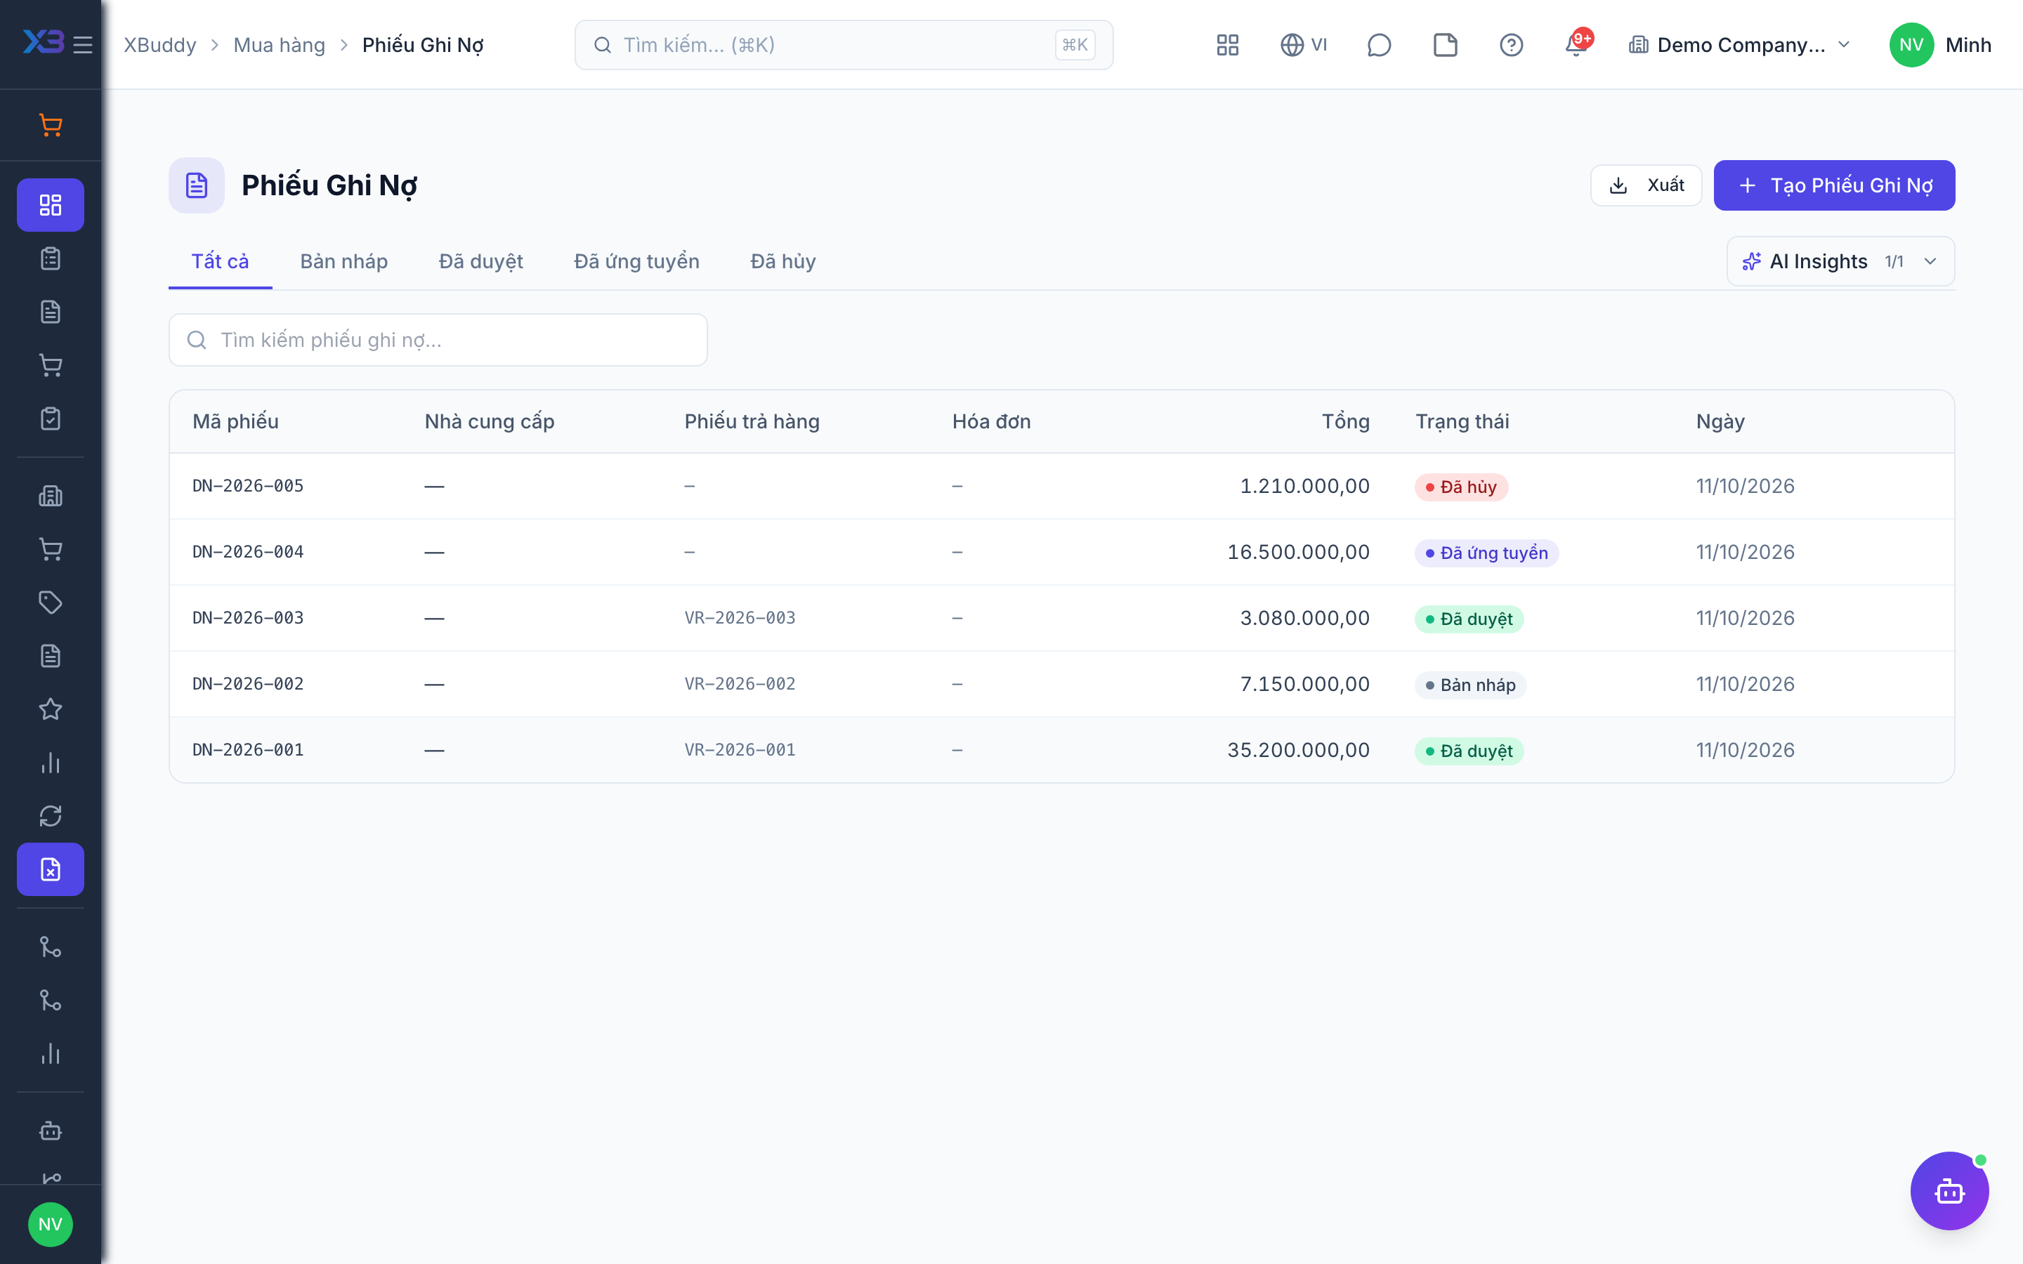
Task: Go to XBuddy breadcrumb link
Action: 159,44
